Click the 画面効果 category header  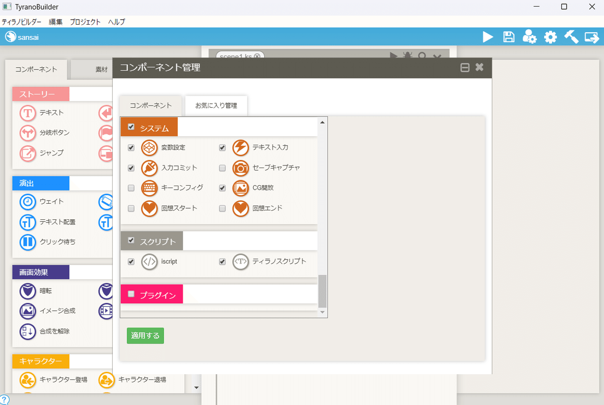tap(41, 272)
